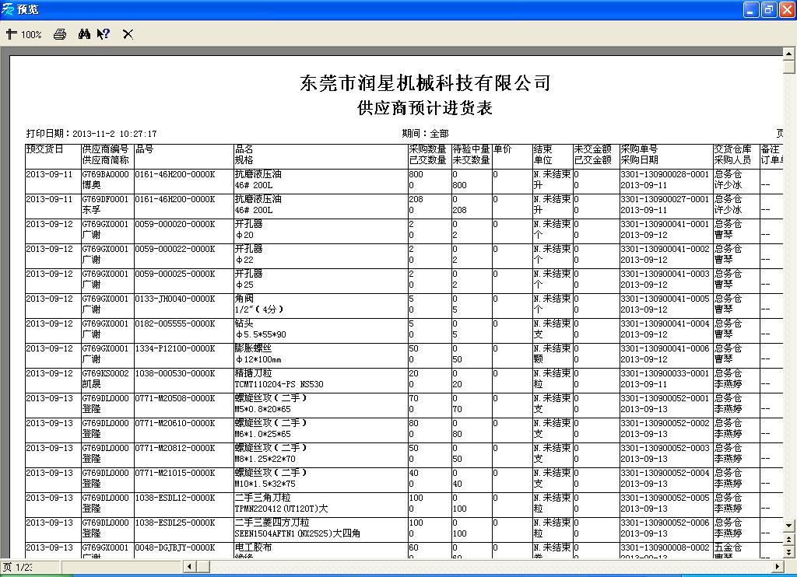Go to previous page with double-up arrow
797x577 pixels.
789,539
